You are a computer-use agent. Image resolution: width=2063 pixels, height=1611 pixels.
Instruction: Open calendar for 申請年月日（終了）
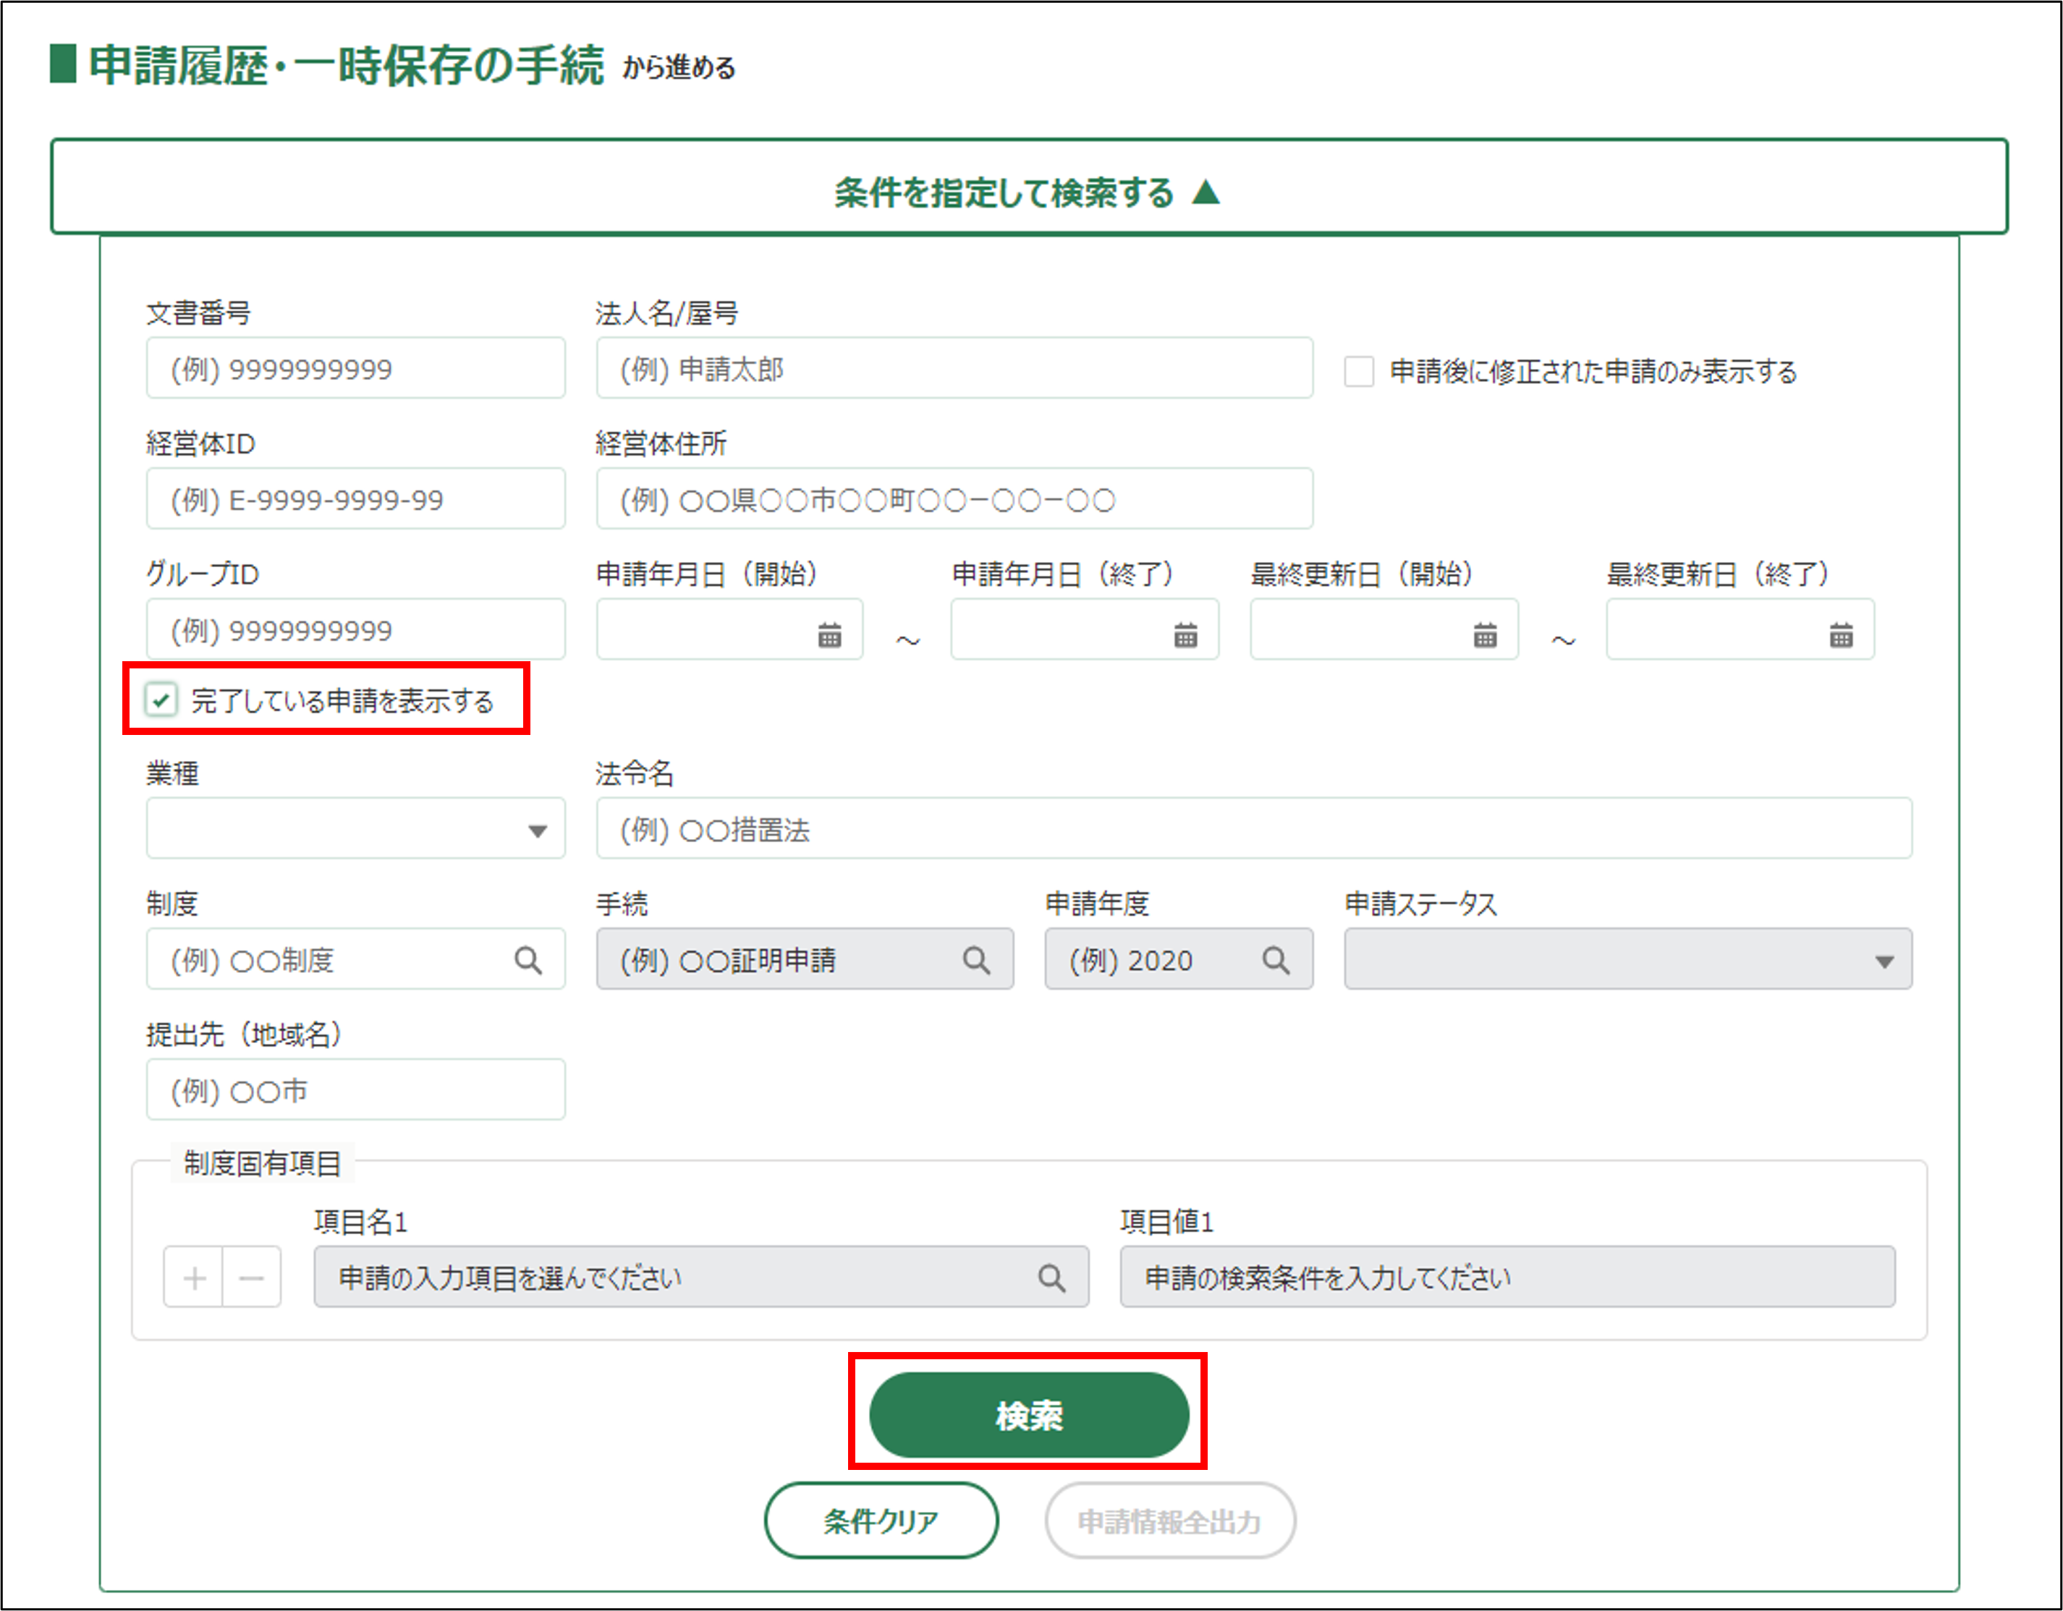click(x=1185, y=634)
